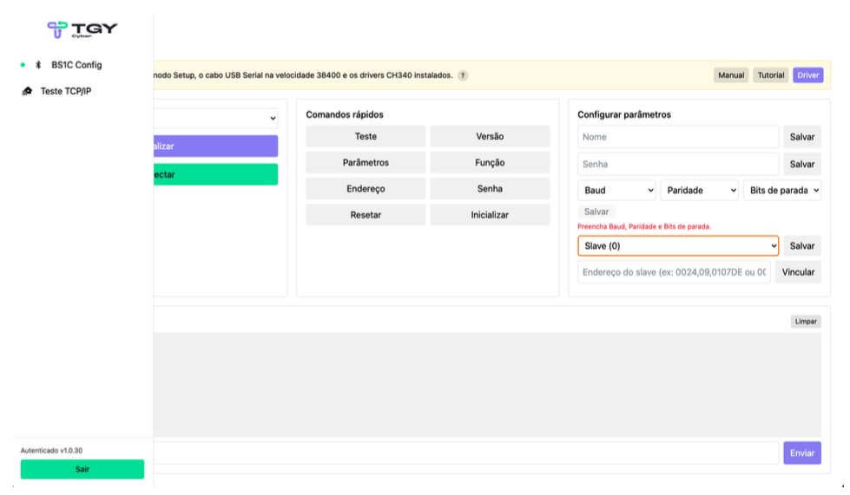850x495 pixels.
Task: Click the Nome input field
Action: point(678,137)
